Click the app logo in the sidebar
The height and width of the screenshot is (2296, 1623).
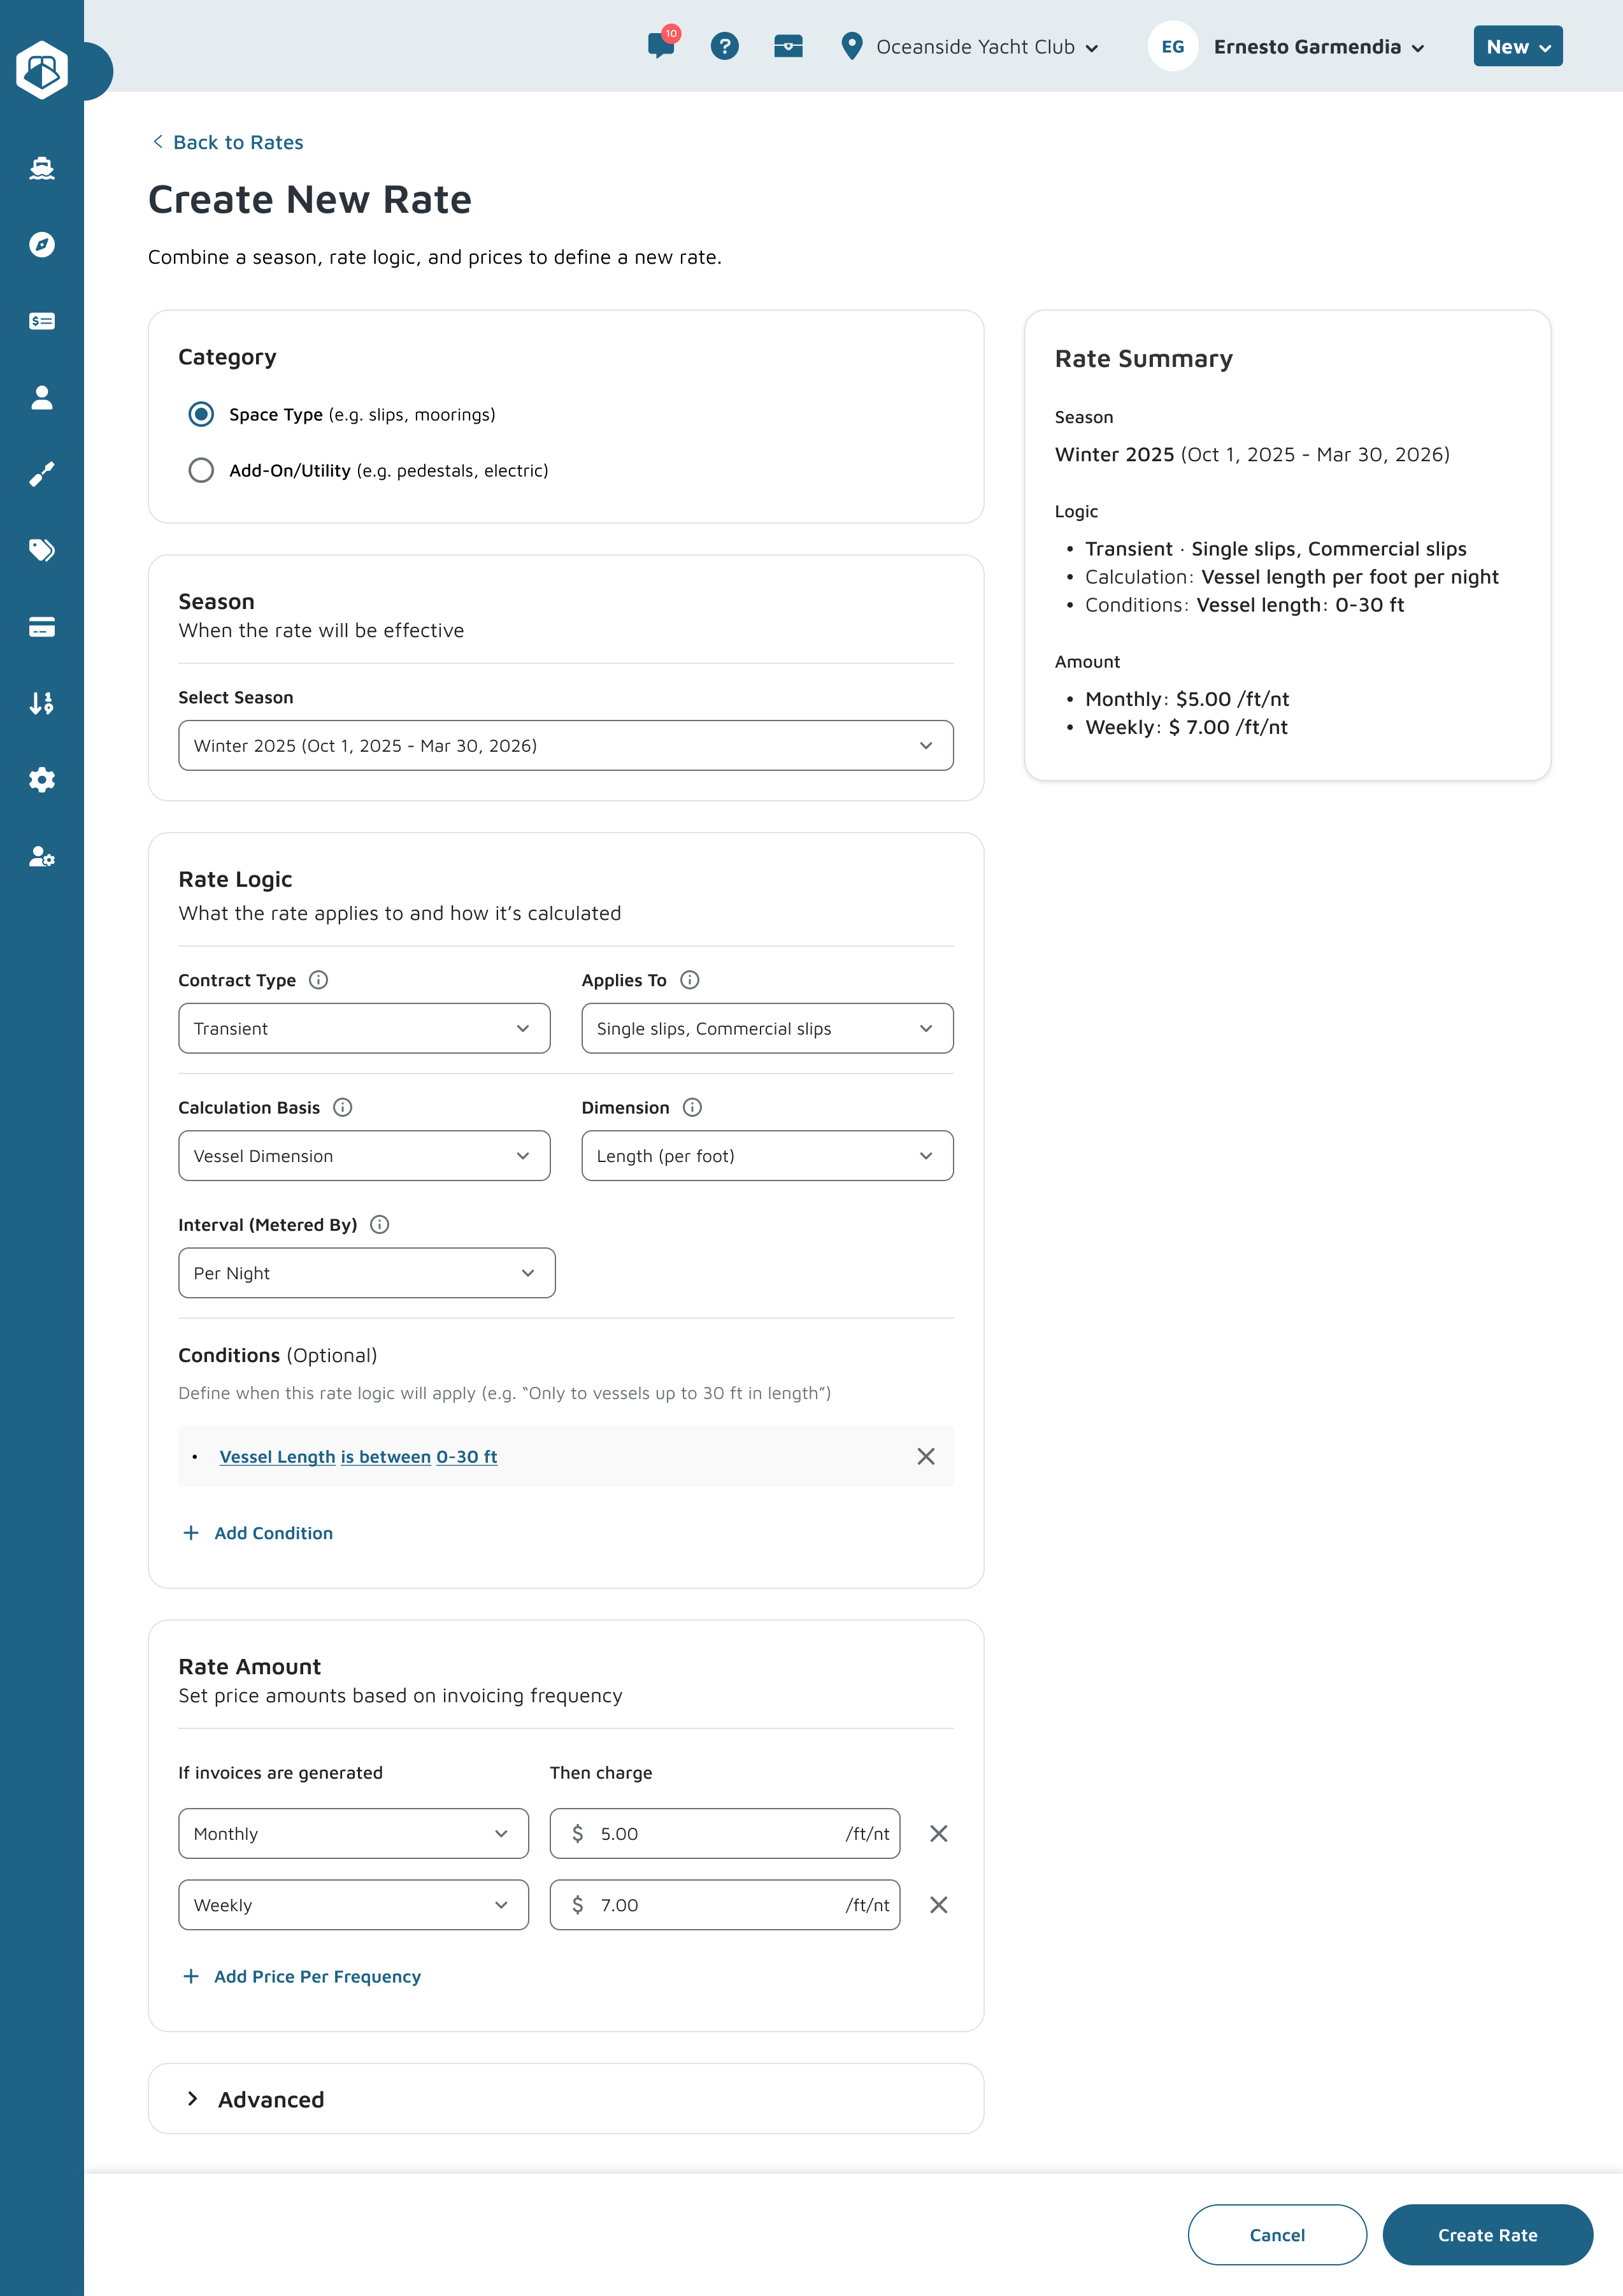point(42,70)
